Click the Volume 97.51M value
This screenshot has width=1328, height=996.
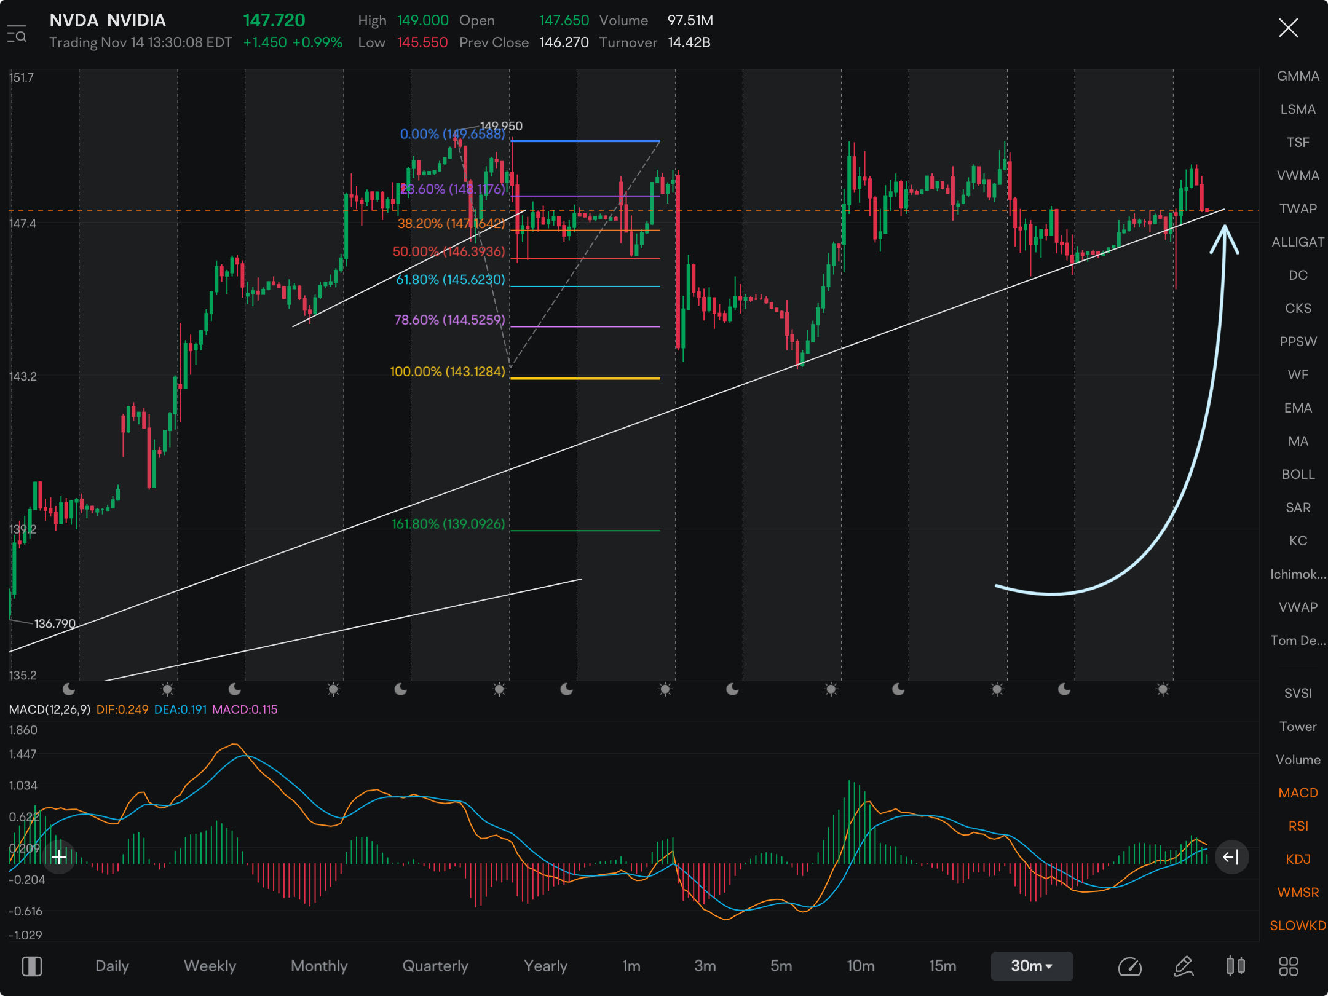690,20
